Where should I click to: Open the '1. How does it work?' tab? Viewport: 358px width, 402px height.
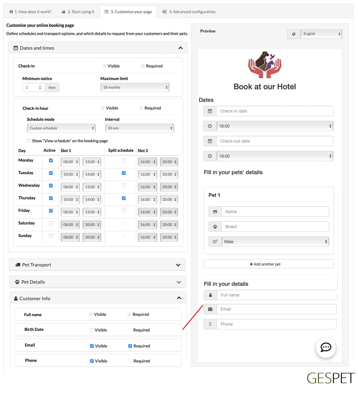(x=30, y=12)
